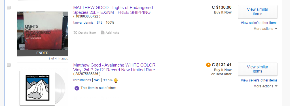Viewport: 290px width, 106px height.
Task: Expand More actions for the Avalanche vinyl item
Action: tap(265, 86)
